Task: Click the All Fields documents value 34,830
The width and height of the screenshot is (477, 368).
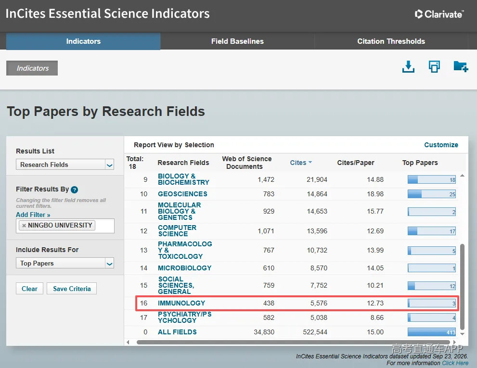Action: (x=264, y=332)
